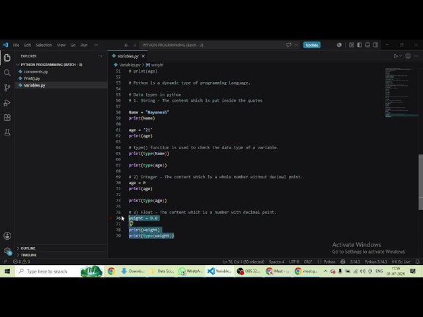Open editor More Actions ellipsis
This screenshot has width=423, height=317.
pyautogui.click(x=416, y=56)
